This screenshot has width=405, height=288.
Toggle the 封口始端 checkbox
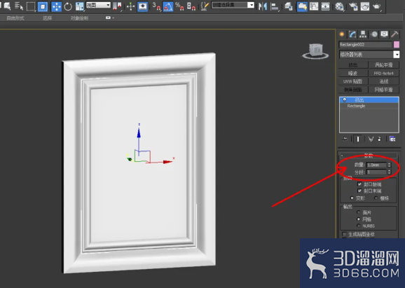coord(359,184)
